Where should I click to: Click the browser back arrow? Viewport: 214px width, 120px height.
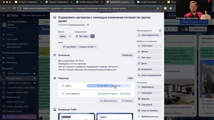pos(3,8)
